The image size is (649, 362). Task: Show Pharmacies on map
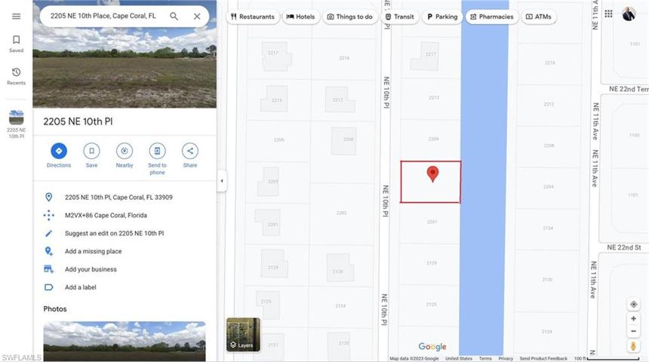tap(492, 17)
